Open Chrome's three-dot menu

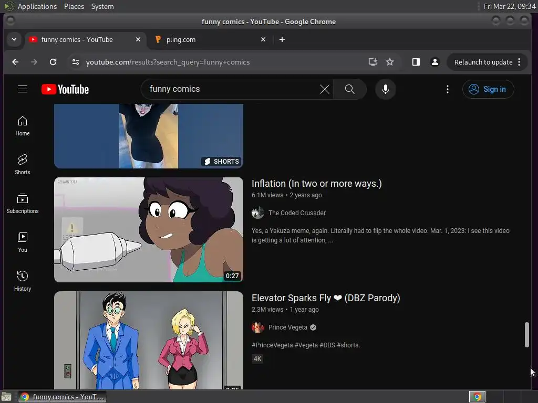coord(519,62)
